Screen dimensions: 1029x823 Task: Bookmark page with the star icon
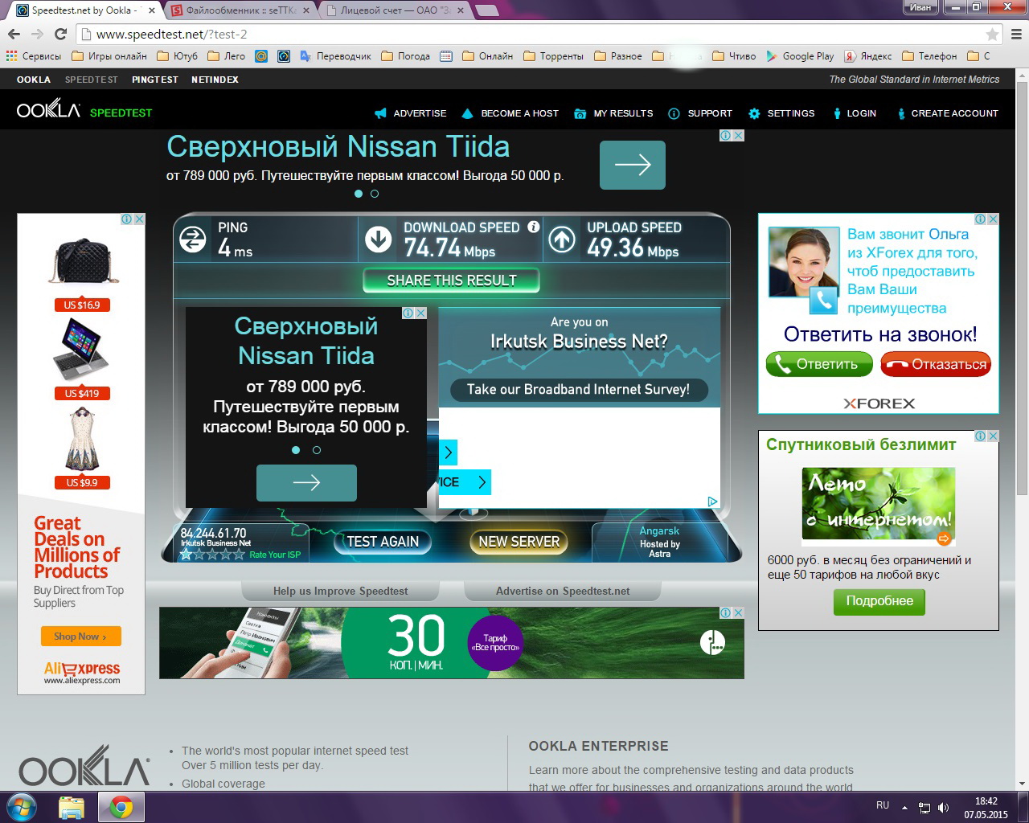click(x=992, y=35)
